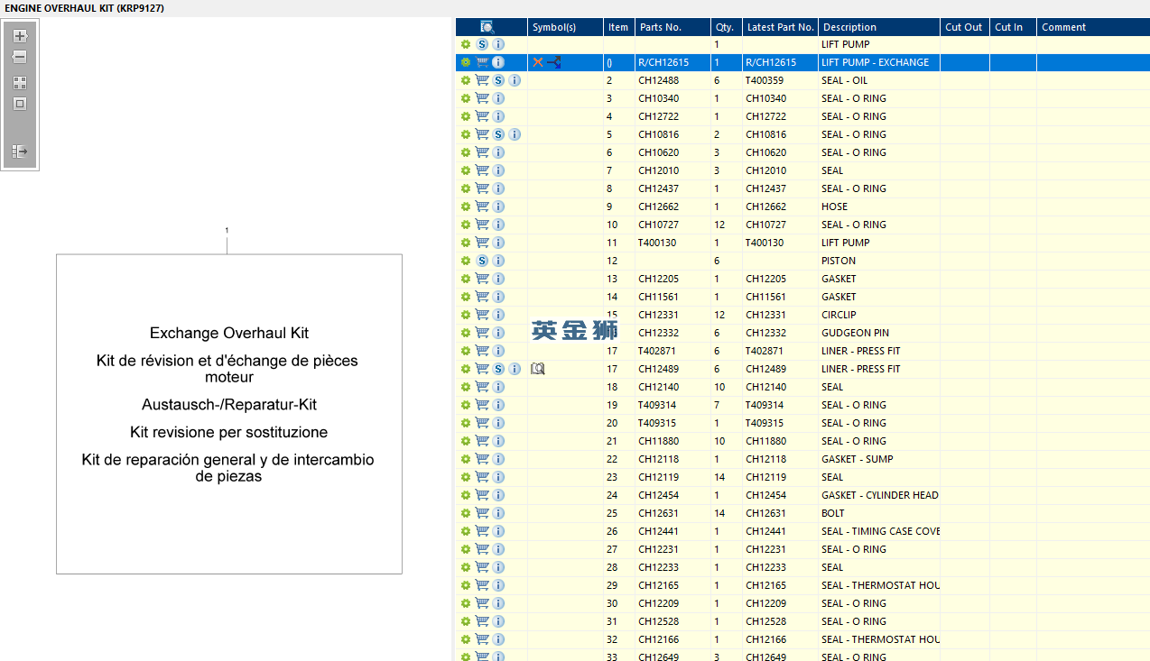Click callout number 1 above the diagram box

[x=227, y=231]
